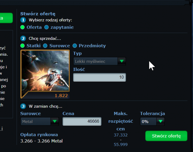Choose Statki as item to sell
Image resolution: width=193 pixels, height=152 pixels.
tap(22, 46)
